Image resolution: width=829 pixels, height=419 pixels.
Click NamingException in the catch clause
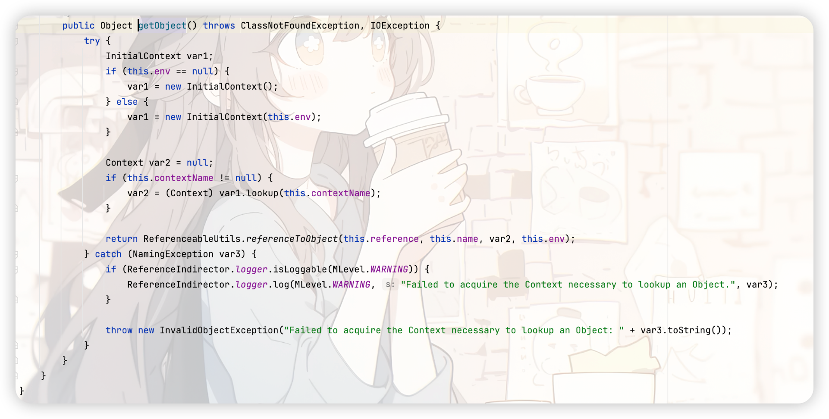click(173, 254)
